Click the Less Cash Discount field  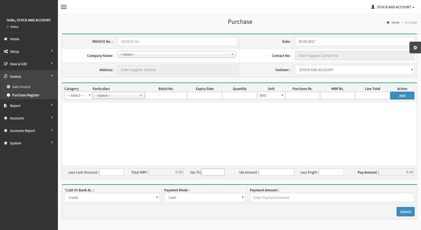[x=112, y=172]
